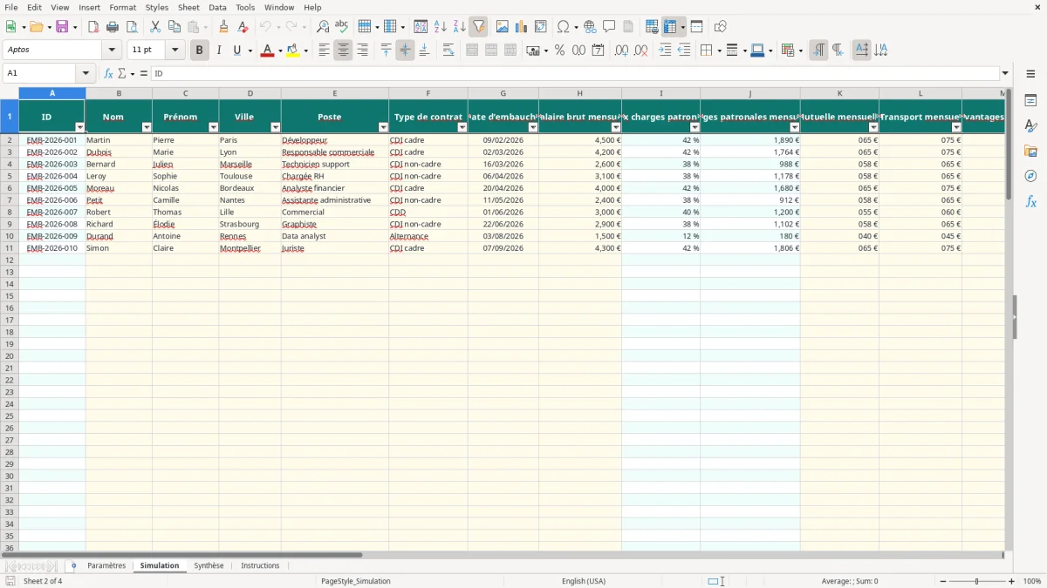Click the Insert Image icon
This screenshot has width=1047, height=588.
point(503,27)
